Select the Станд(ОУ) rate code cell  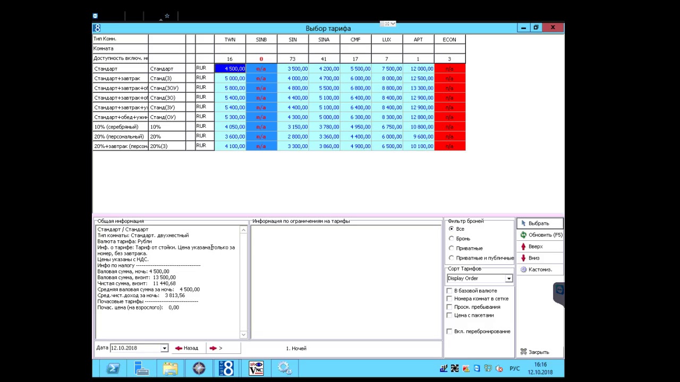pyautogui.click(x=167, y=117)
